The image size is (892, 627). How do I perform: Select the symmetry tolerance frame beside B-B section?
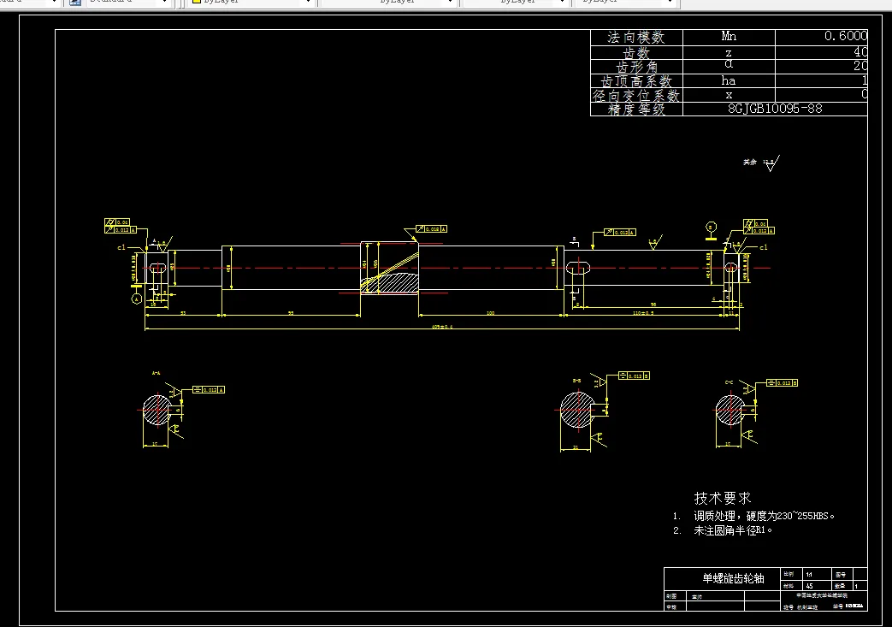coord(634,376)
